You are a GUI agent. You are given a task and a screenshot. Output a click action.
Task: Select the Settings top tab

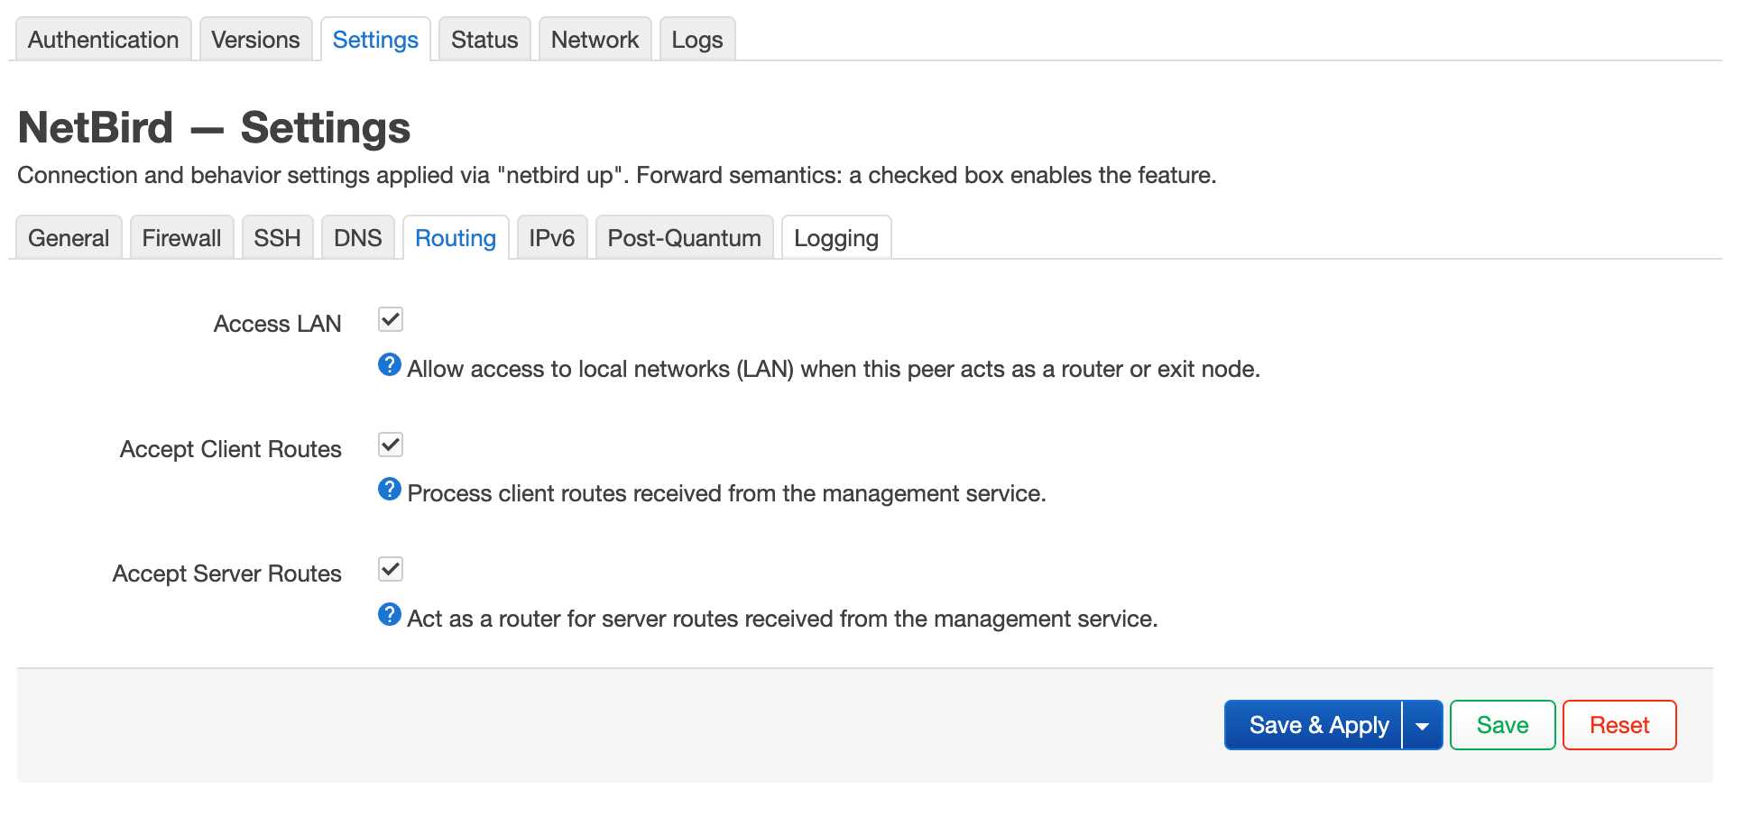[x=375, y=40]
